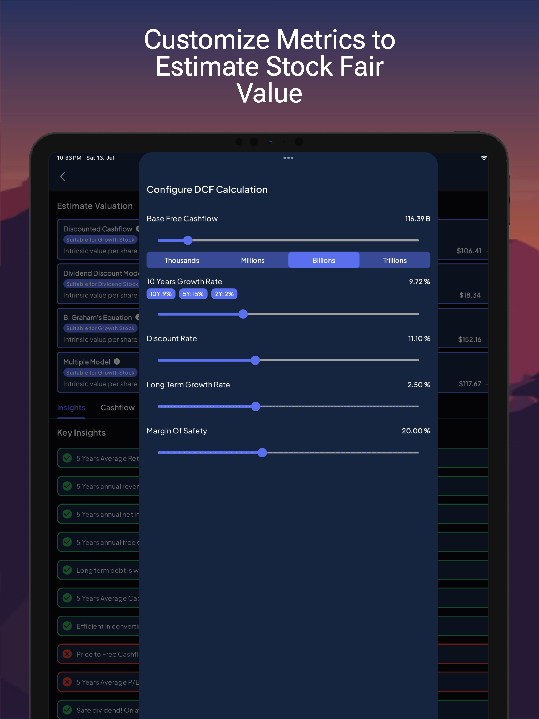Apply the 5Y: 15% growth preset

coord(193,294)
